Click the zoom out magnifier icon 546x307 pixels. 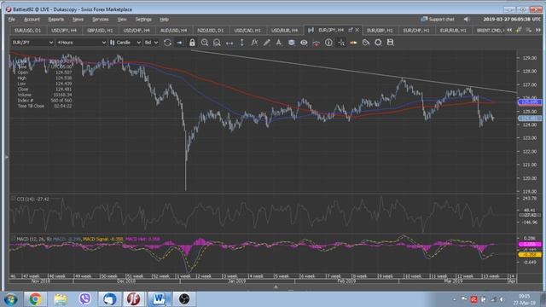point(205,43)
